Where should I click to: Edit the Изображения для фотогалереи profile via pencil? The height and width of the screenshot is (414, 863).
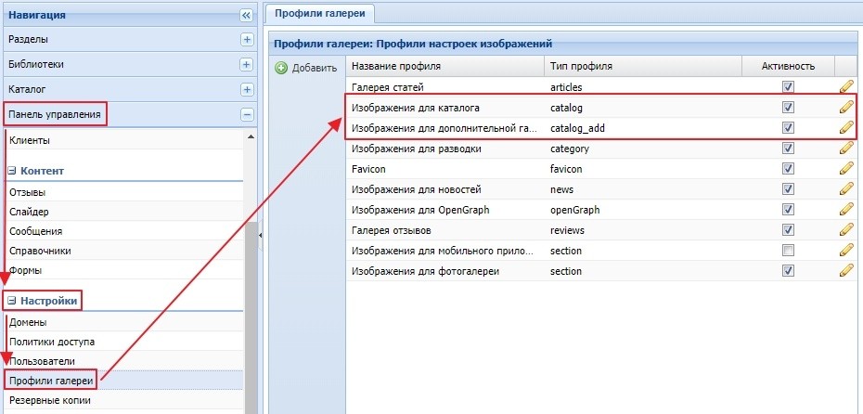[845, 271]
